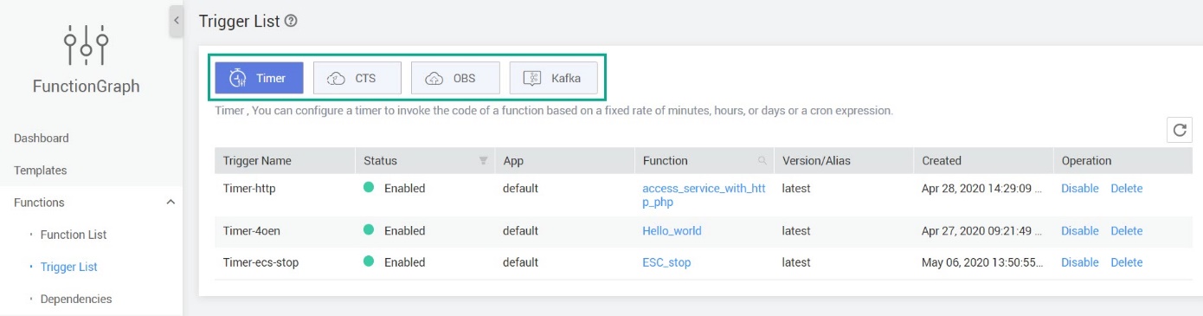Open Templates in the sidebar

coord(41,171)
